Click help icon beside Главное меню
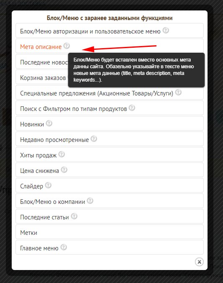This screenshot has height=283, width=223. [64, 247]
